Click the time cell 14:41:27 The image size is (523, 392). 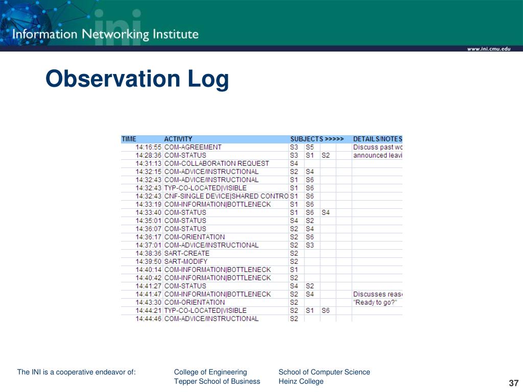[x=148, y=286]
